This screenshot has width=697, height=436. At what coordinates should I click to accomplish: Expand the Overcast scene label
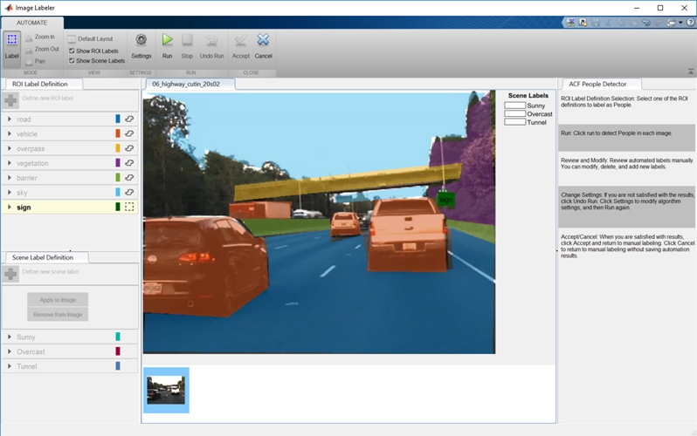point(9,351)
